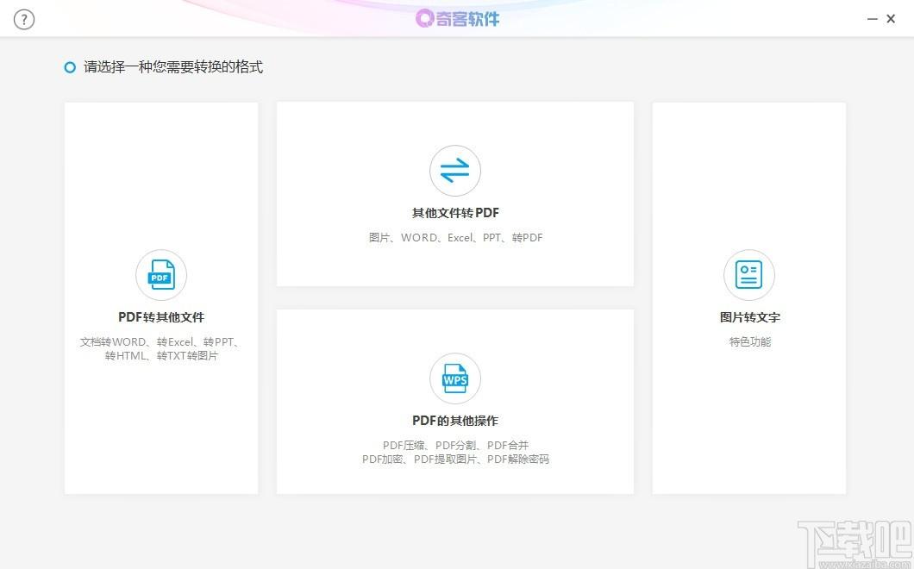
Task: Select PDF的其他操作 title
Action: [455, 421]
